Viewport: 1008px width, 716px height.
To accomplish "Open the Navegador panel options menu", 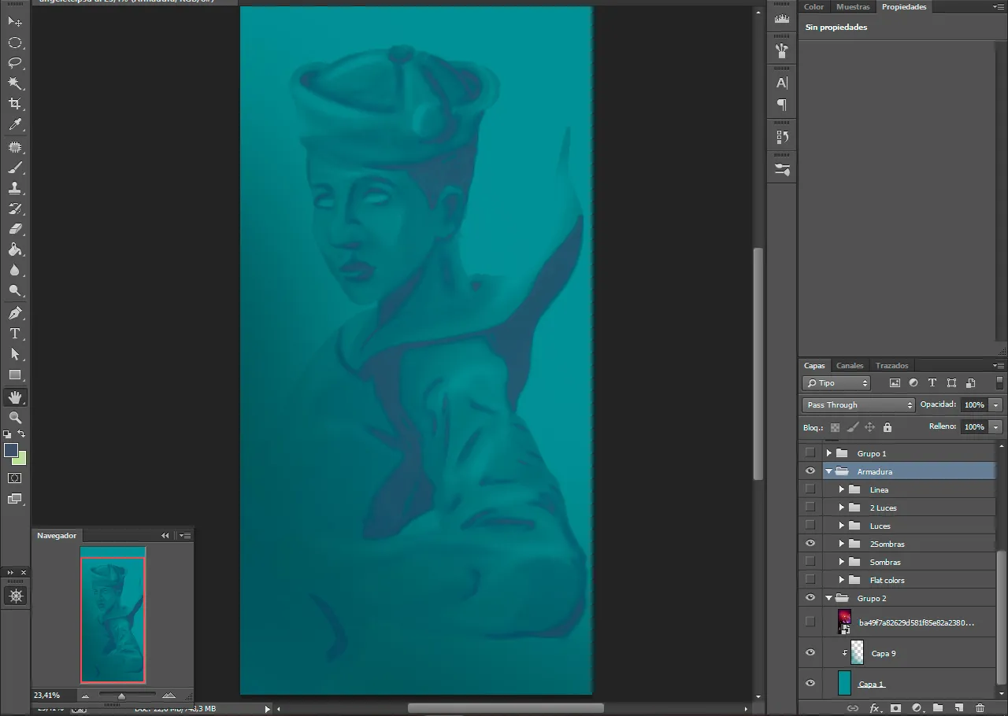I will point(185,535).
